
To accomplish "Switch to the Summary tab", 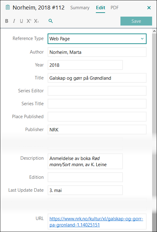I will [80, 8].
